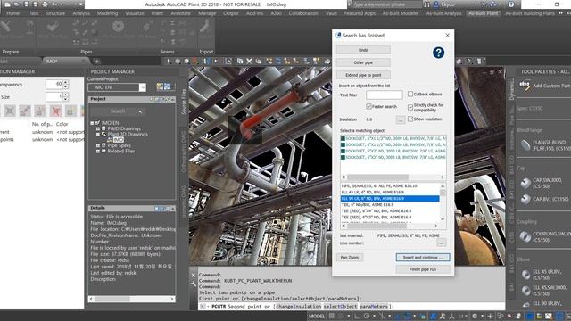This screenshot has height=321, width=571.
Task: Select TEE, 6" ND, BW list row
Action: pos(390,204)
